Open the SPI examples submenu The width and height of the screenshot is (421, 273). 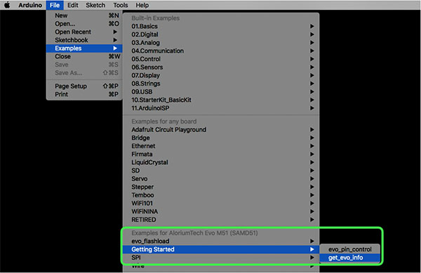[221, 258]
